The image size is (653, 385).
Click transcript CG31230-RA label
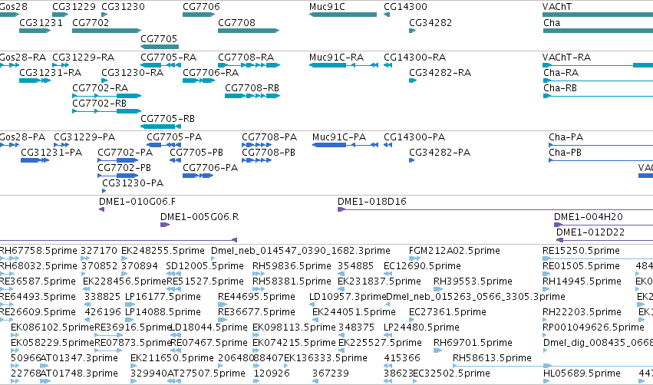pos(133,73)
